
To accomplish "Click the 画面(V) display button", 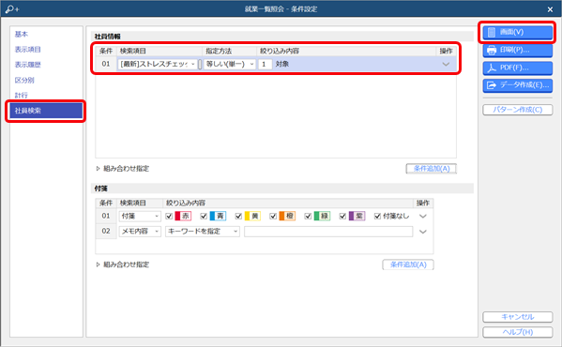I will coord(517,32).
